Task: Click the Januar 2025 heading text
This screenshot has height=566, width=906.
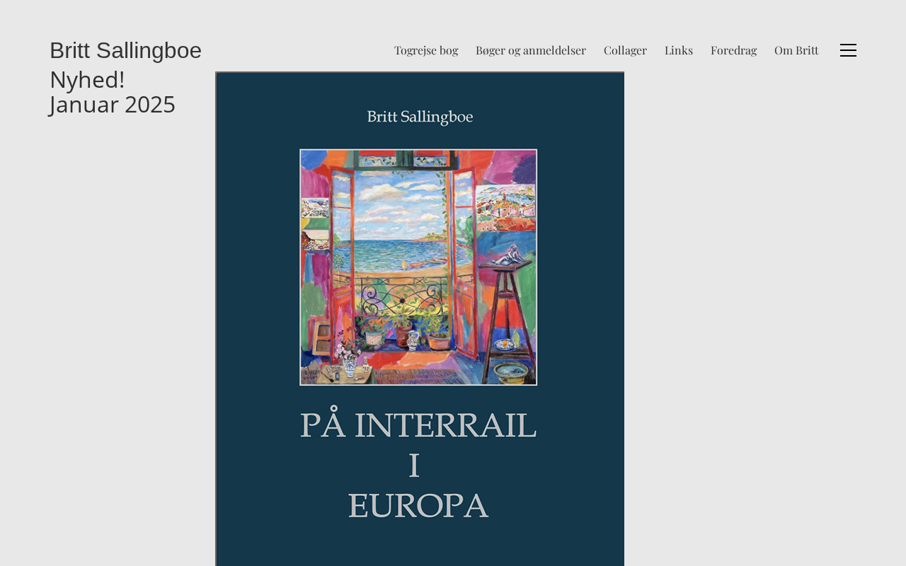Action: 113,105
